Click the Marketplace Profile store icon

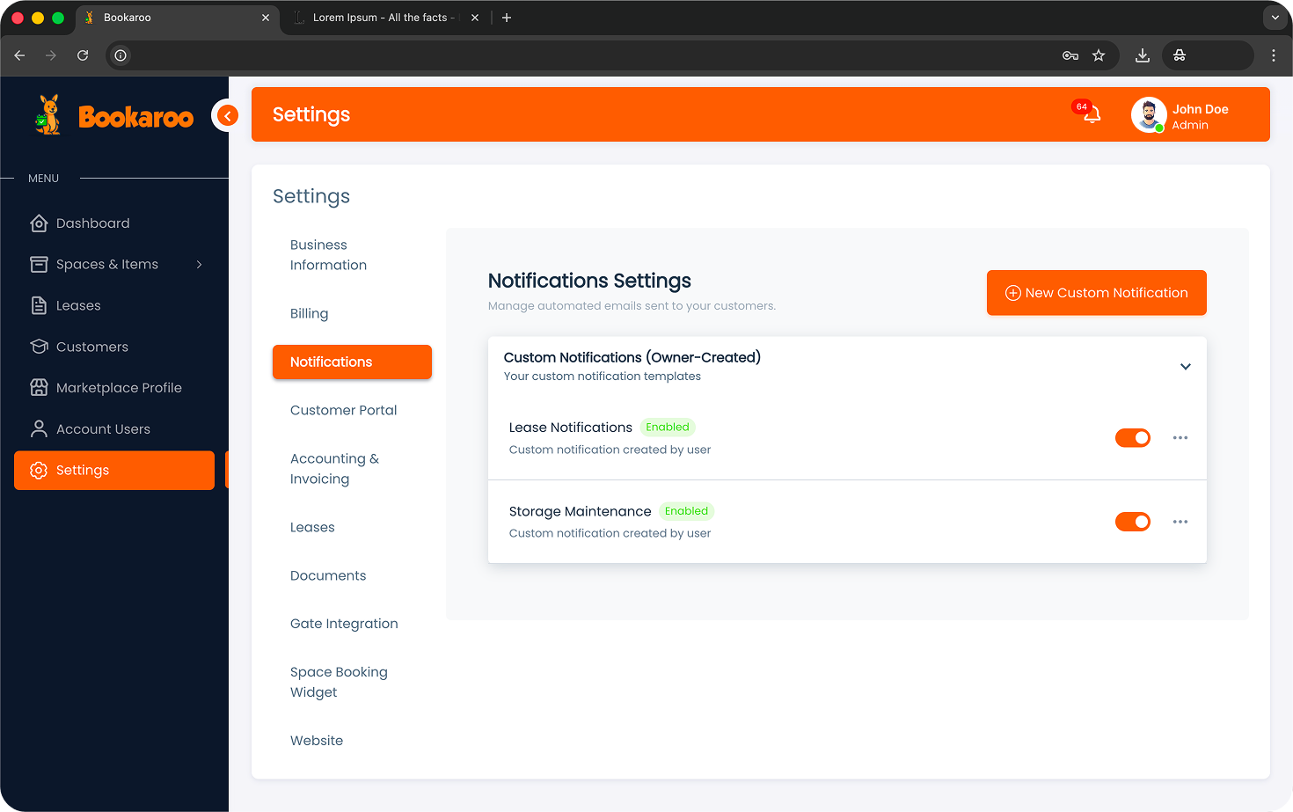39,388
